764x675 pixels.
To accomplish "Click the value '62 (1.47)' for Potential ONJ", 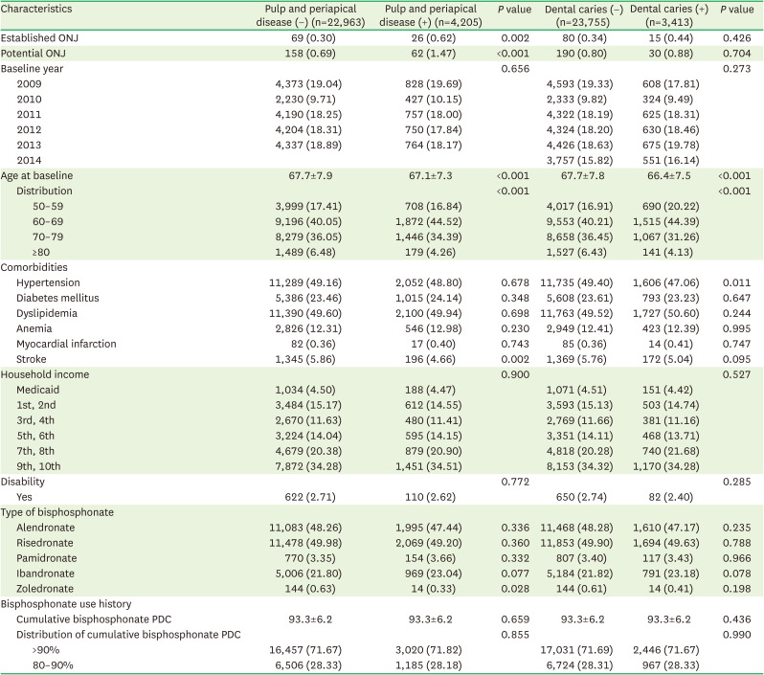I will click(433, 53).
